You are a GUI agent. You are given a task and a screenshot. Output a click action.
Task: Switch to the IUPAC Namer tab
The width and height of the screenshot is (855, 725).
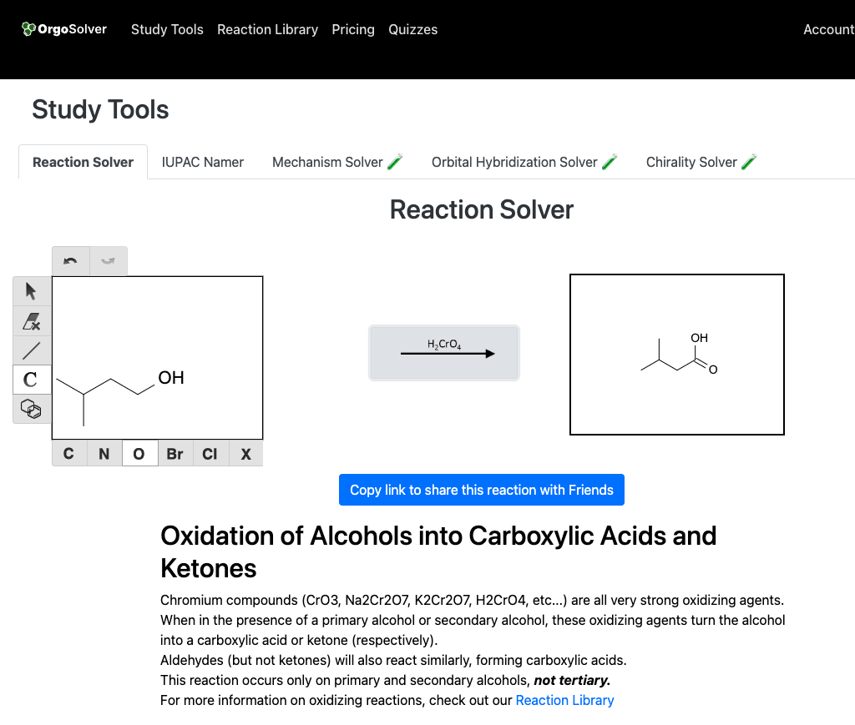tap(202, 161)
